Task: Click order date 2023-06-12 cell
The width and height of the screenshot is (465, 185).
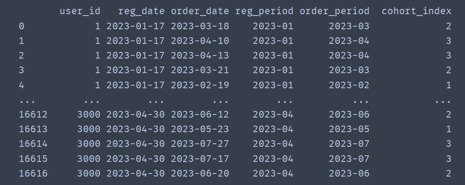Action: pos(200,114)
